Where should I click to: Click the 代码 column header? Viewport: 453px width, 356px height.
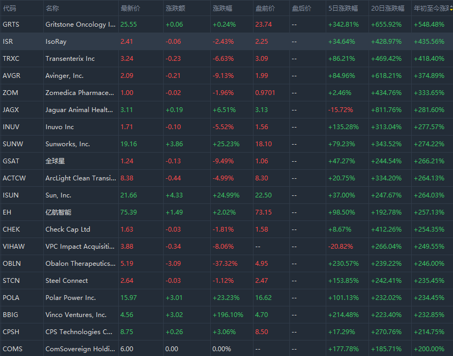coord(10,9)
